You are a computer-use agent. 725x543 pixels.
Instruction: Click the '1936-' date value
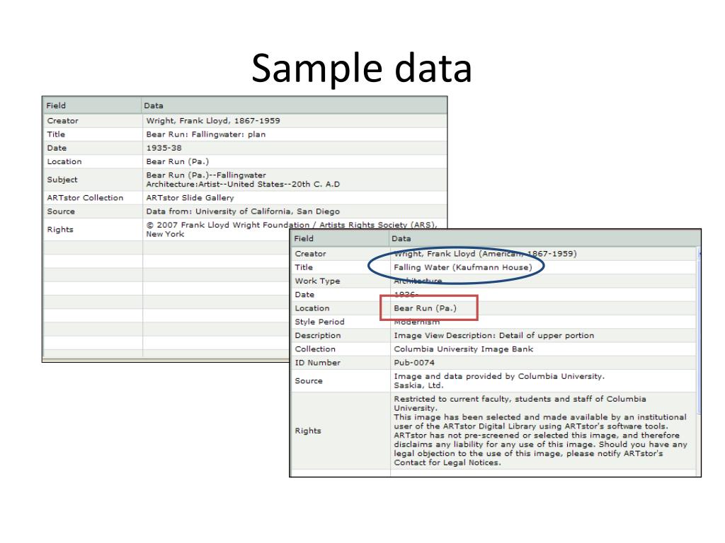pyautogui.click(x=406, y=294)
